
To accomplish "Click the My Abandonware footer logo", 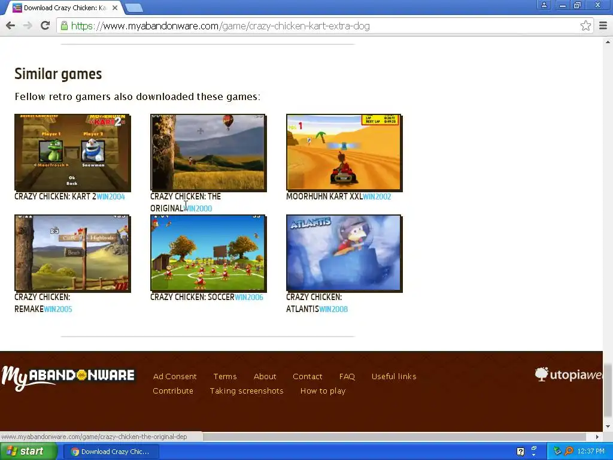I will [x=68, y=377].
